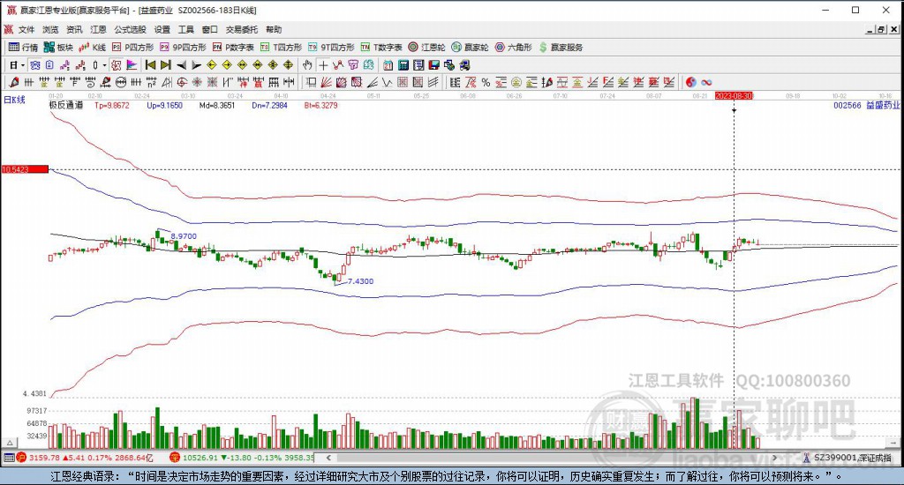Jump to first bar icon
The width and height of the screenshot is (904, 485).
150,65
